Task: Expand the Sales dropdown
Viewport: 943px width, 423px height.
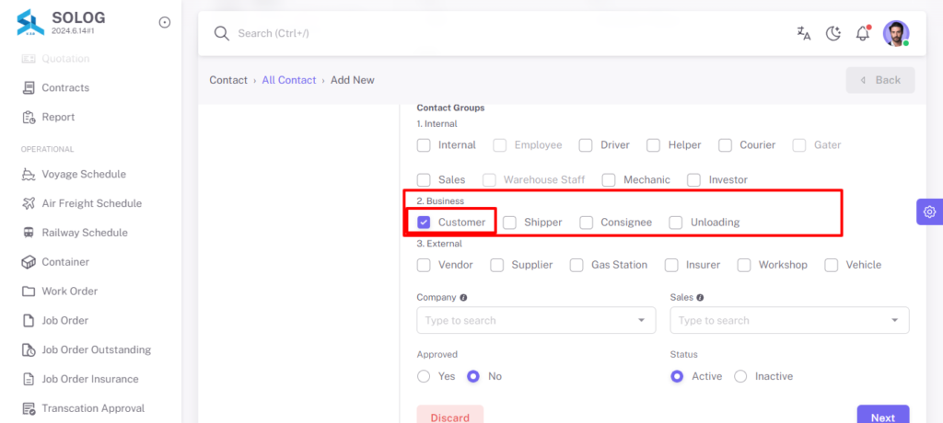Action: tap(789, 320)
